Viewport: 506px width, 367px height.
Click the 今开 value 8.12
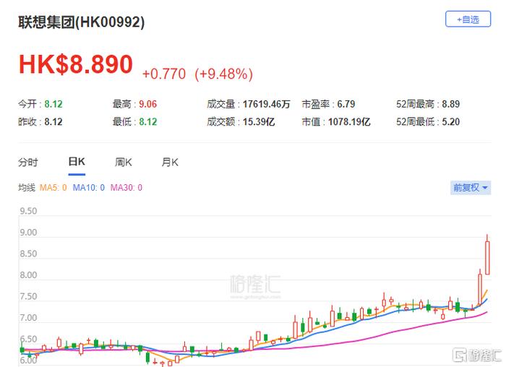[53, 104]
